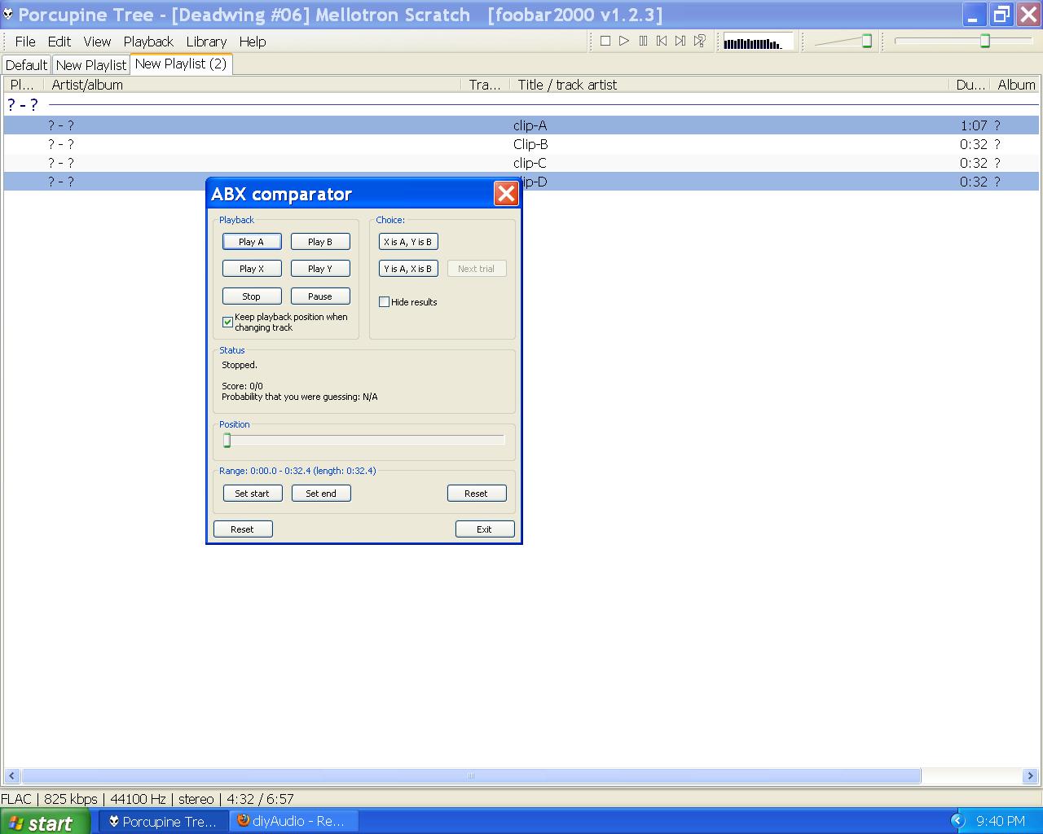Sort by Title / track artist header
The image size is (1043, 834).
[x=729, y=85]
